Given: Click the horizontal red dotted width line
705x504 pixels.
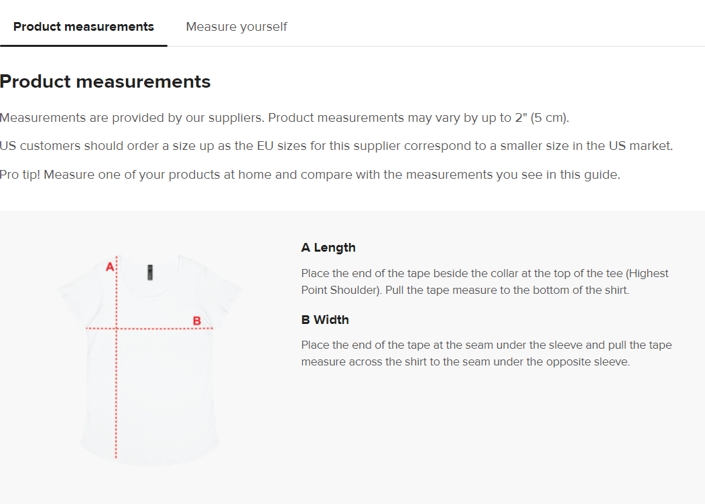Looking at the screenshot, I should pos(161,329).
